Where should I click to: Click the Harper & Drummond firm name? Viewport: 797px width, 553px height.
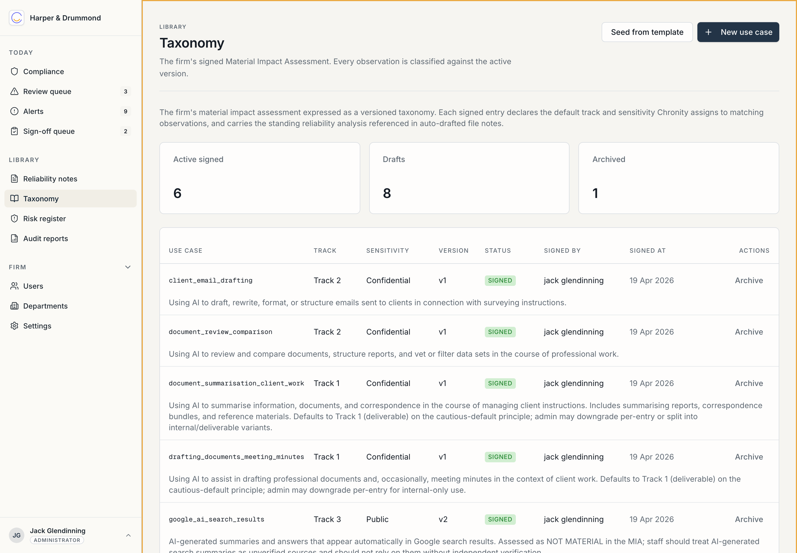[x=65, y=18]
